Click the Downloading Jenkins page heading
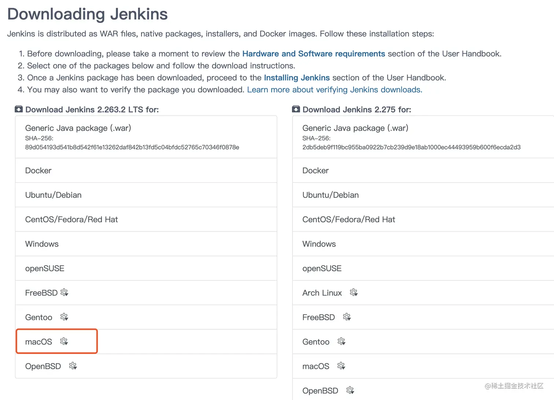554x400 pixels. tap(88, 14)
